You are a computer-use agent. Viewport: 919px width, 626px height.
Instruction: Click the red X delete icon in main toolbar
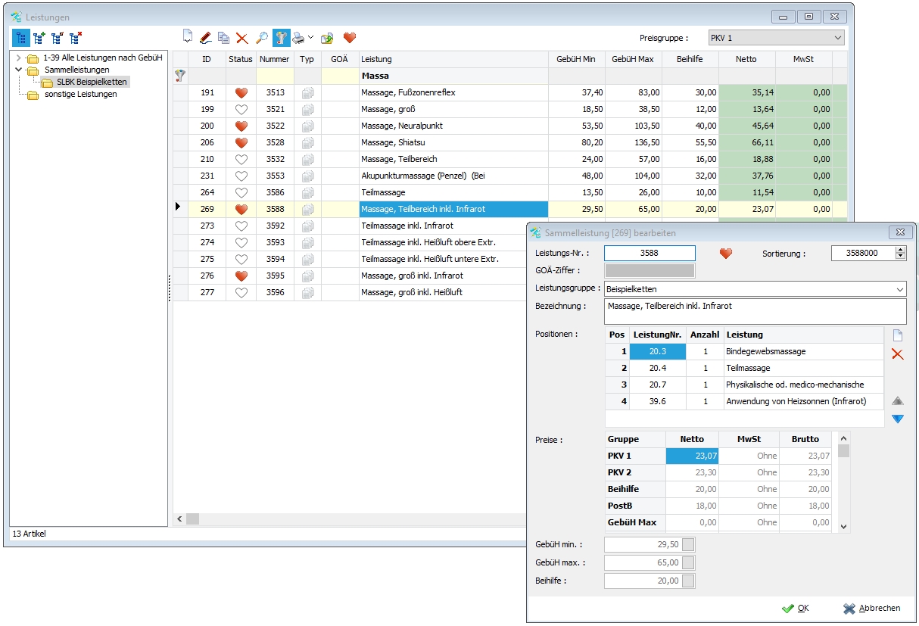[241, 37]
